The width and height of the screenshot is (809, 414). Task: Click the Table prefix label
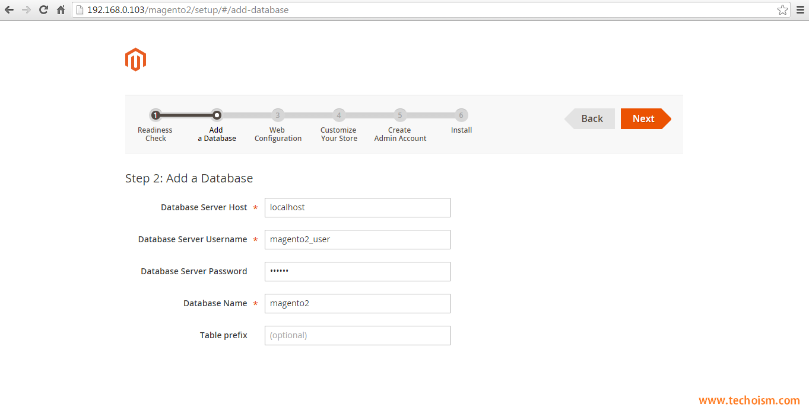224,335
